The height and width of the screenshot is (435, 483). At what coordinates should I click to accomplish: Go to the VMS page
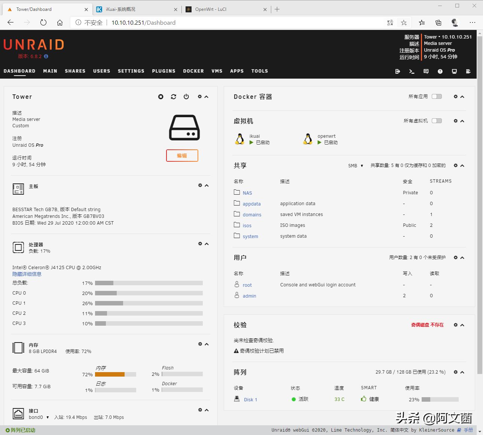tap(217, 71)
